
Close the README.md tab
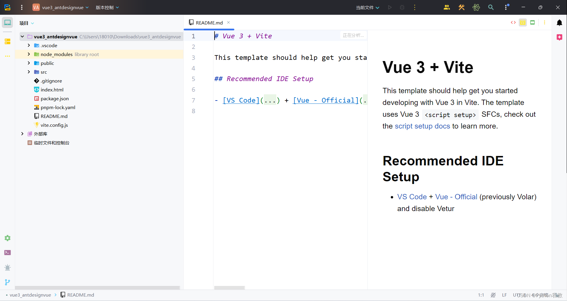click(x=228, y=22)
